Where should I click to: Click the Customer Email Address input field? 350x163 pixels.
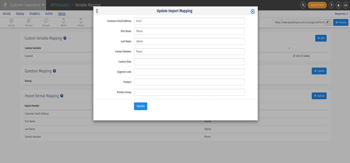click(x=189, y=21)
